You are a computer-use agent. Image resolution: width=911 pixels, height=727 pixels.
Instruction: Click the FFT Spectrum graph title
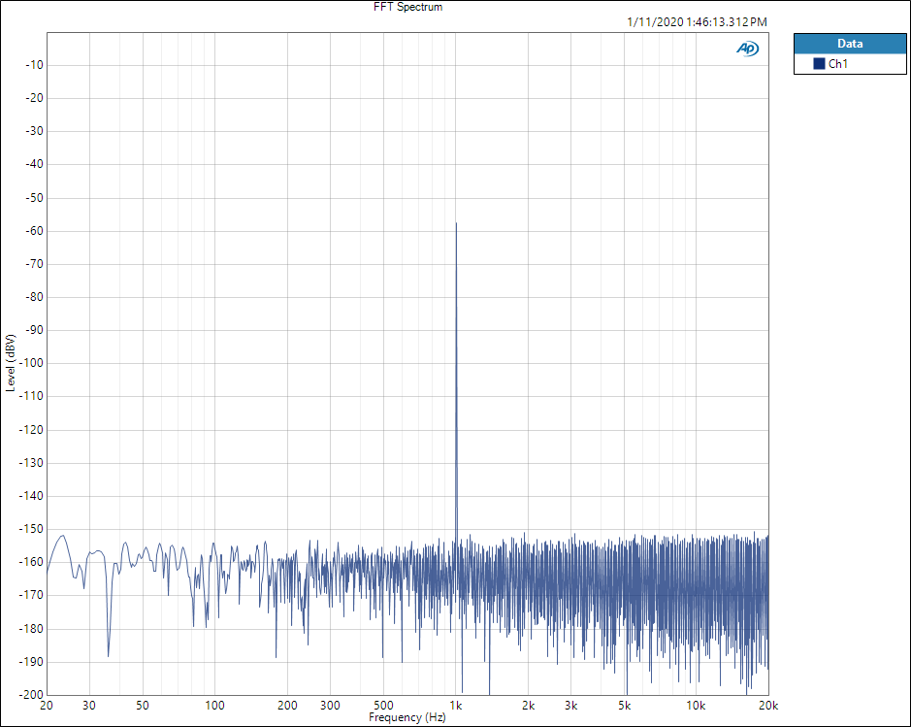[407, 7]
